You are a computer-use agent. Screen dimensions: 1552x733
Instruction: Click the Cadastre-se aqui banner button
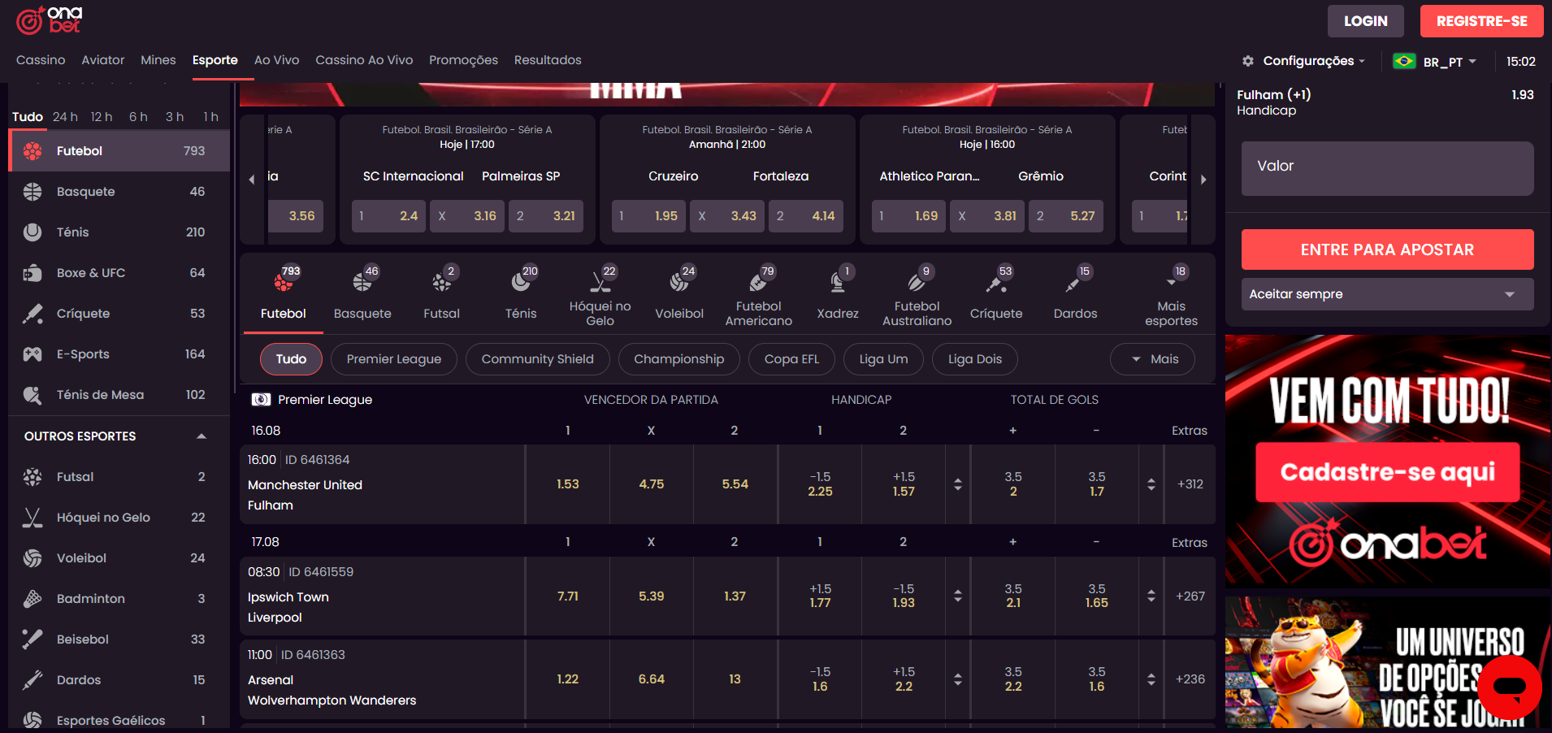(x=1387, y=472)
